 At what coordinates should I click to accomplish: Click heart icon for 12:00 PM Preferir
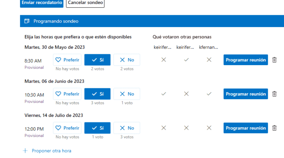58,128
